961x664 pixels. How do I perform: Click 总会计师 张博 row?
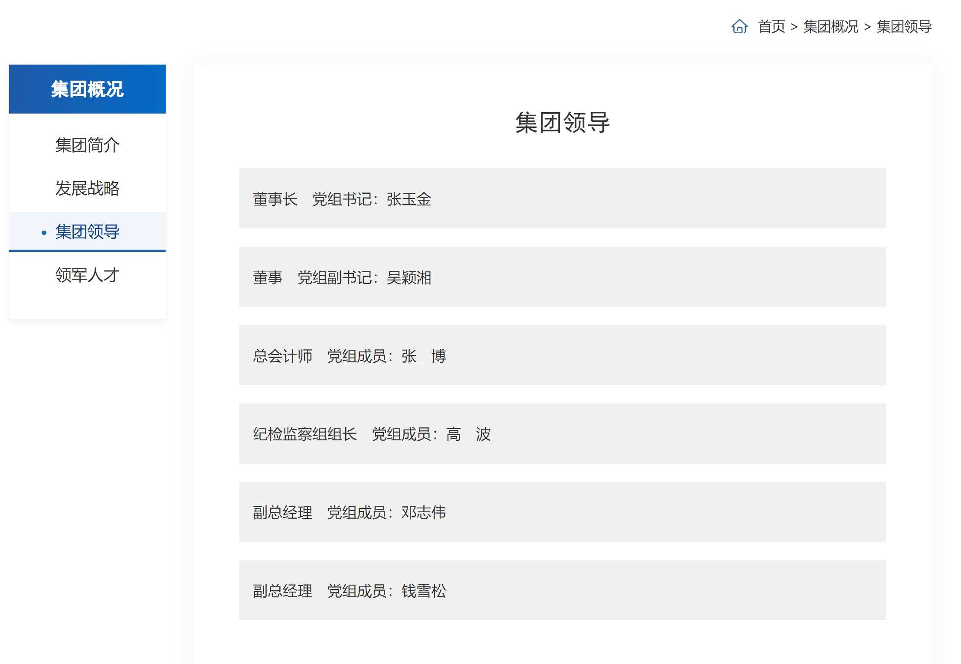tap(562, 355)
